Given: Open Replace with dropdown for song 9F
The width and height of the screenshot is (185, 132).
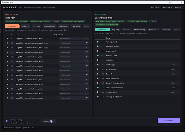Looking at the screenshot, I should [74, 48].
